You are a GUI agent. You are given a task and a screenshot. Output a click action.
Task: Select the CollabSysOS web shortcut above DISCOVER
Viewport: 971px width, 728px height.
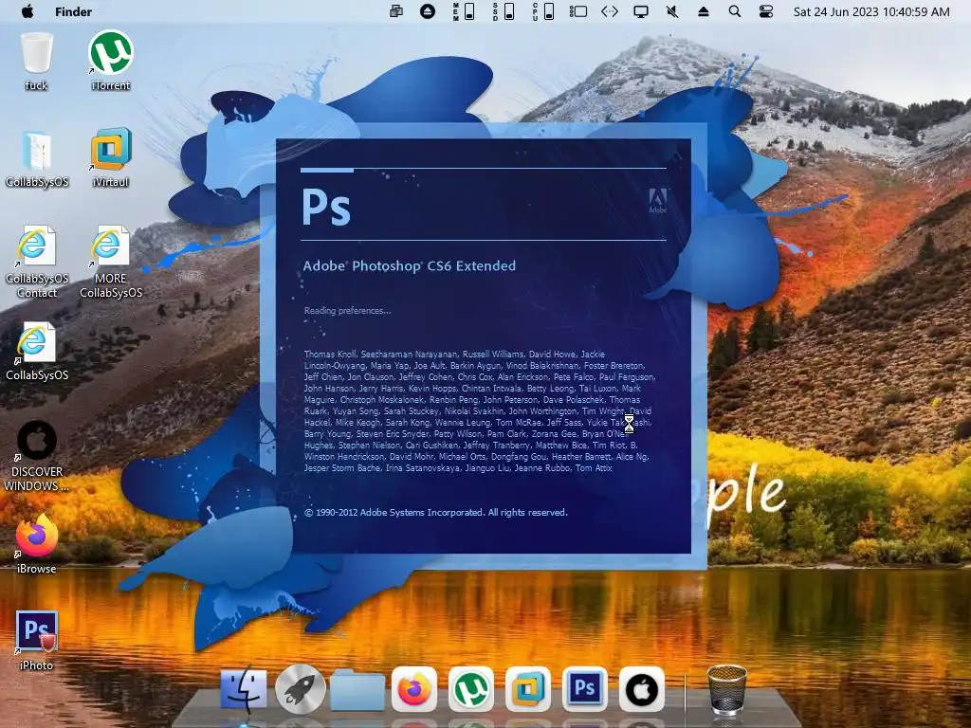[37, 351]
